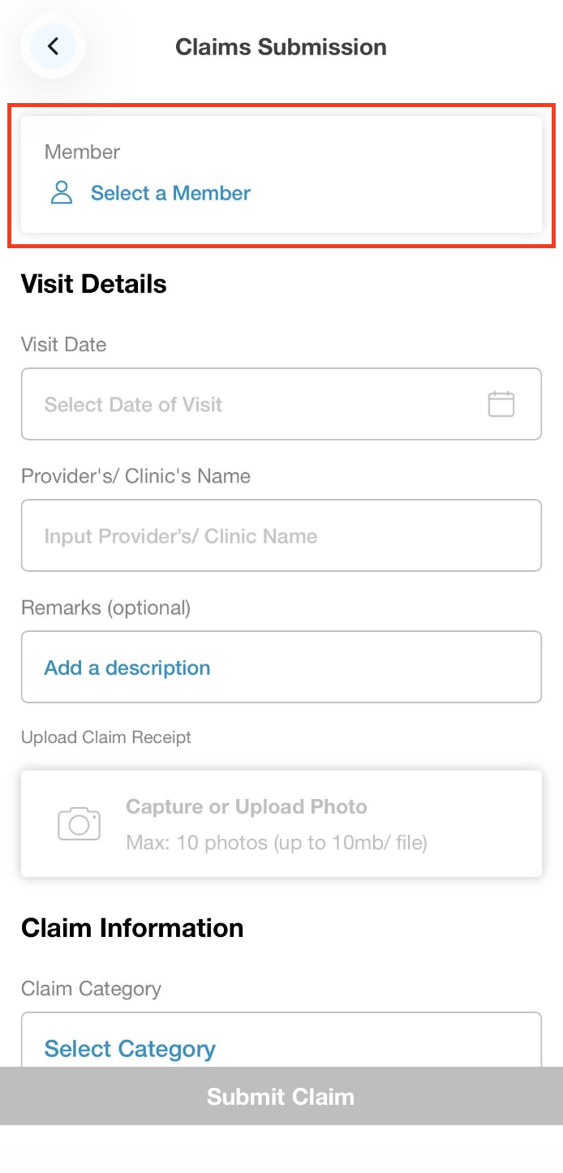Image resolution: width=563 pixels, height=1173 pixels.
Task: Click the Claims Submission page title
Action: [x=281, y=47]
